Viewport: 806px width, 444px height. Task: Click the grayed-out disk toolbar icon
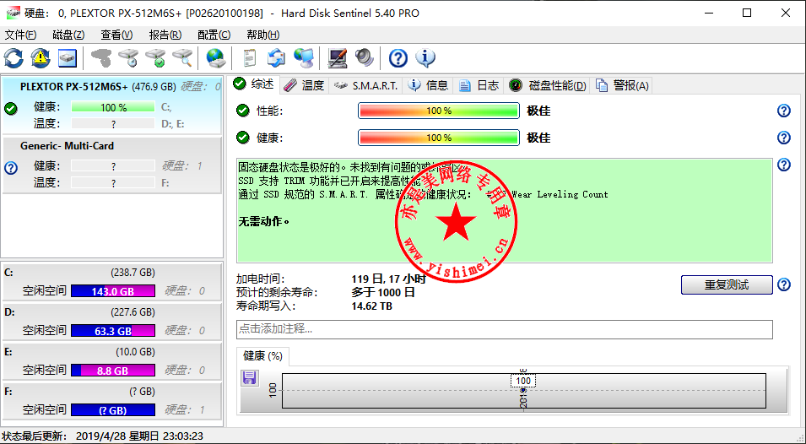coord(101,58)
